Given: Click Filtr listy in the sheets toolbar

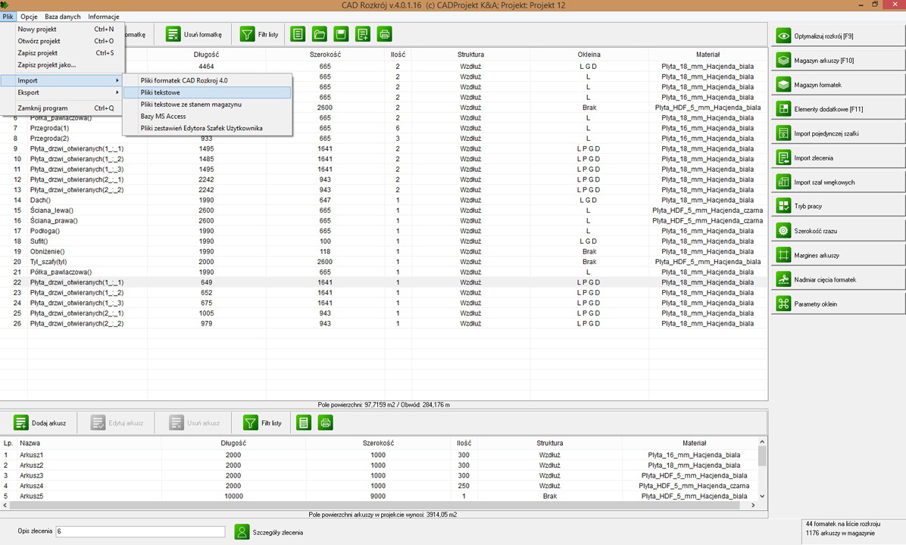Looking at the screenshot, I should pos(262,422).
